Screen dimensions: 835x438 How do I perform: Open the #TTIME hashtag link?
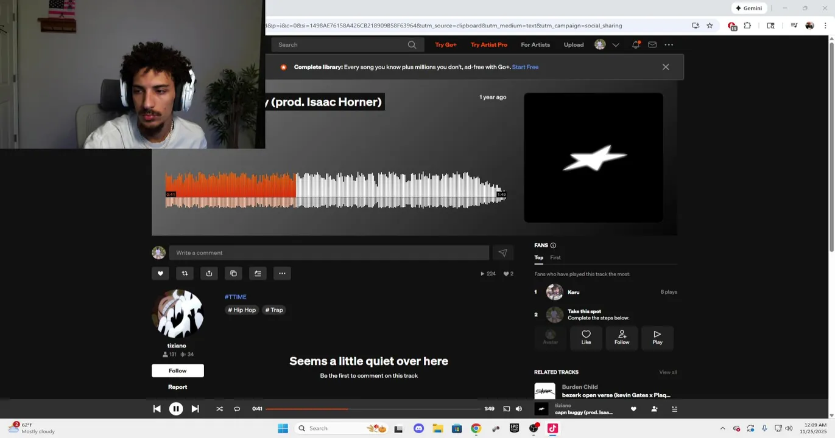[x=235, y=297]
